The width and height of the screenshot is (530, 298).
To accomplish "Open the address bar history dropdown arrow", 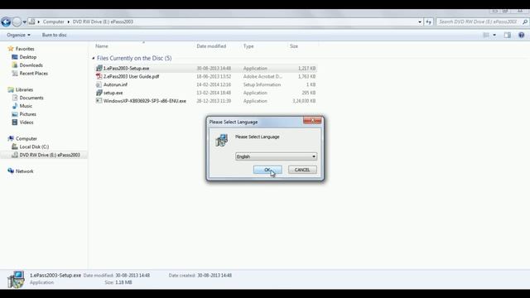I will point(420,22).
